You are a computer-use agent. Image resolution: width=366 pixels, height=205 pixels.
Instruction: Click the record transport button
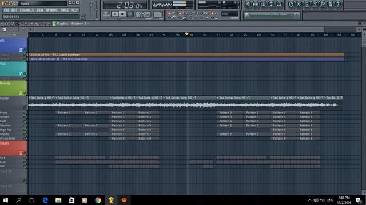[x=130, y=14]
